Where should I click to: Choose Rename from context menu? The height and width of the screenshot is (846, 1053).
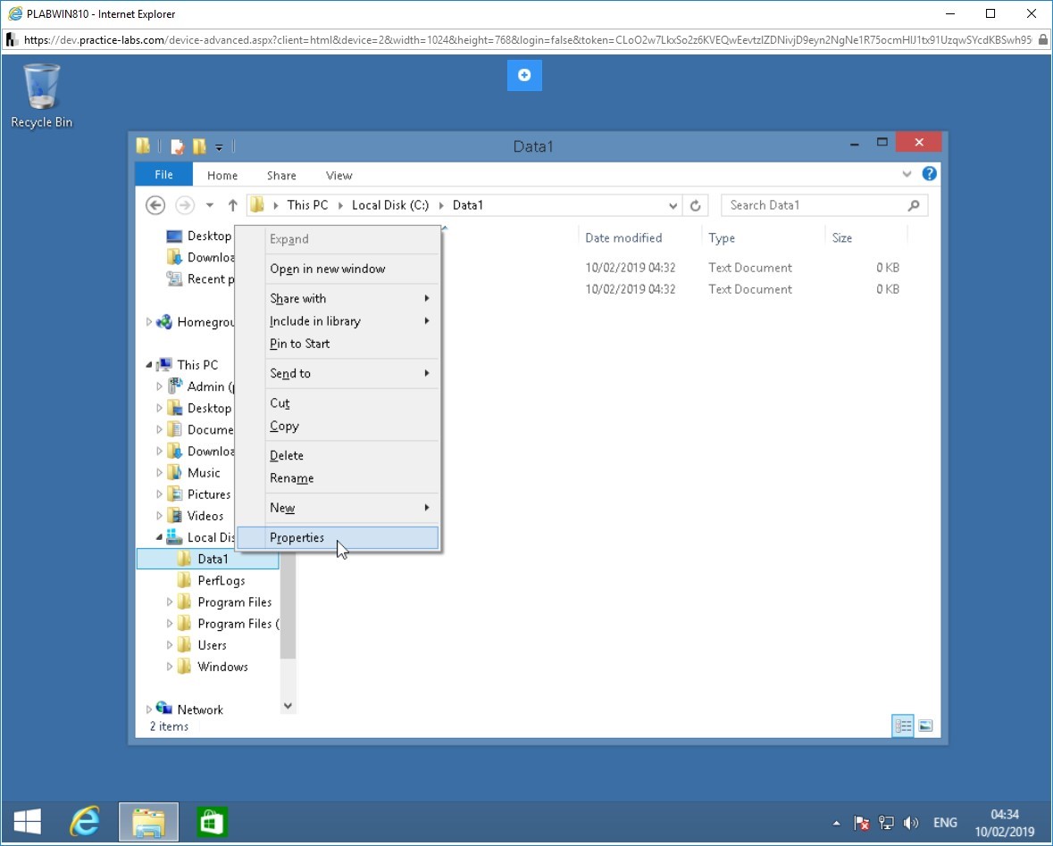coord(338,478)
